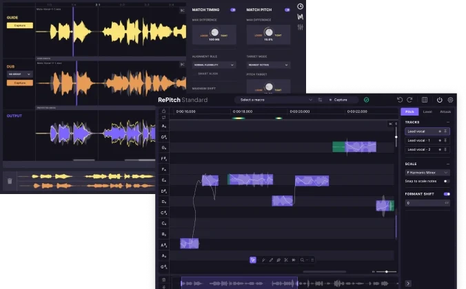Click the horizontal zoom slider in RePitch
Image resolution: width=466 pixels, height=289 pixels.
386,272
